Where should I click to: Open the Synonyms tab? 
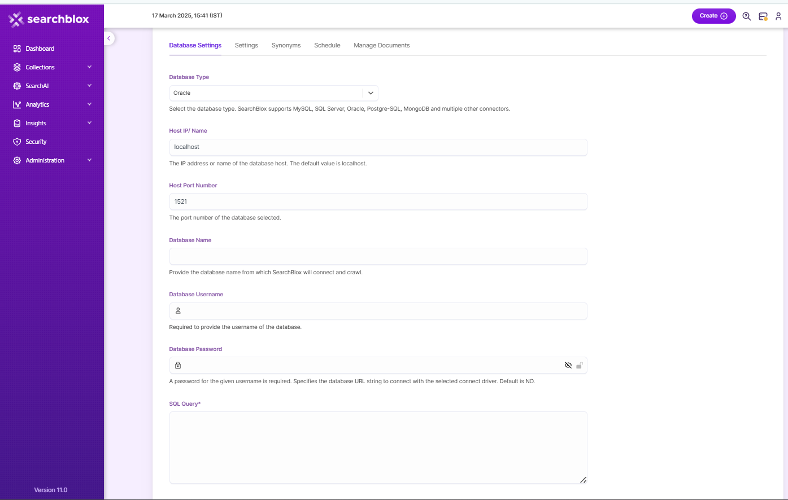coord(286,45)
